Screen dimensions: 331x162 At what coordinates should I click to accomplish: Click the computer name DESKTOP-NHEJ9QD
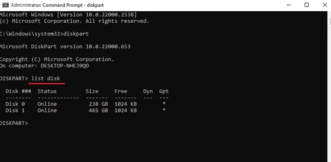tap(65, 66)
